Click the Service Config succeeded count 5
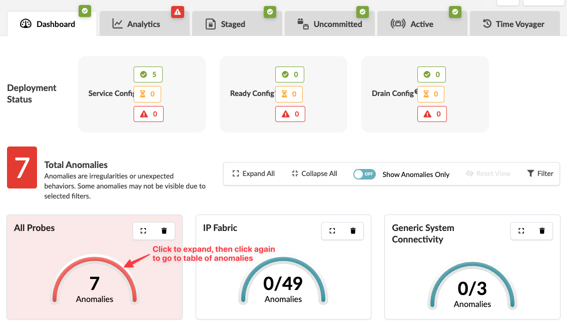The width and height of the screenshot is (567, 326). (x=148, y=74)
